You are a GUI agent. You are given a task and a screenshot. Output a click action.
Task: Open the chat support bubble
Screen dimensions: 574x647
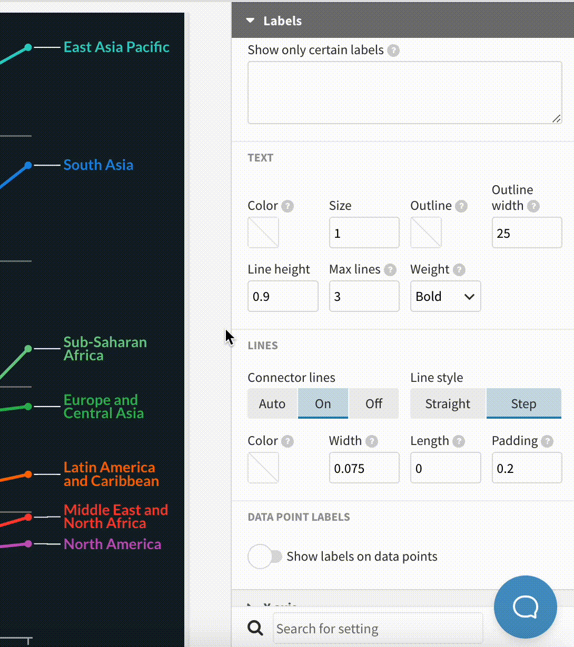tap(525, 606)
